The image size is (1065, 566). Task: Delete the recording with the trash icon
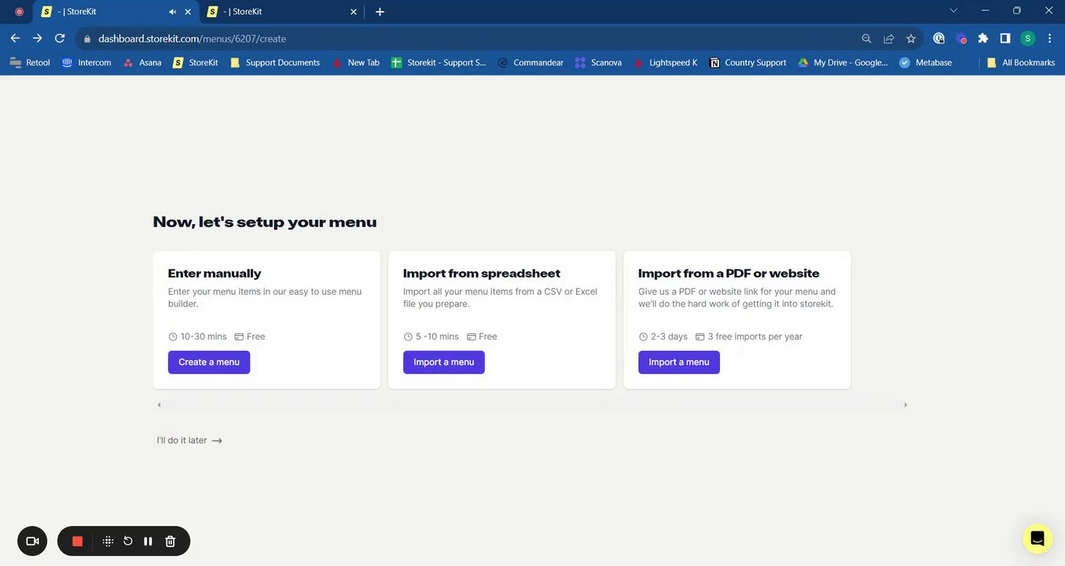(170, 541)
